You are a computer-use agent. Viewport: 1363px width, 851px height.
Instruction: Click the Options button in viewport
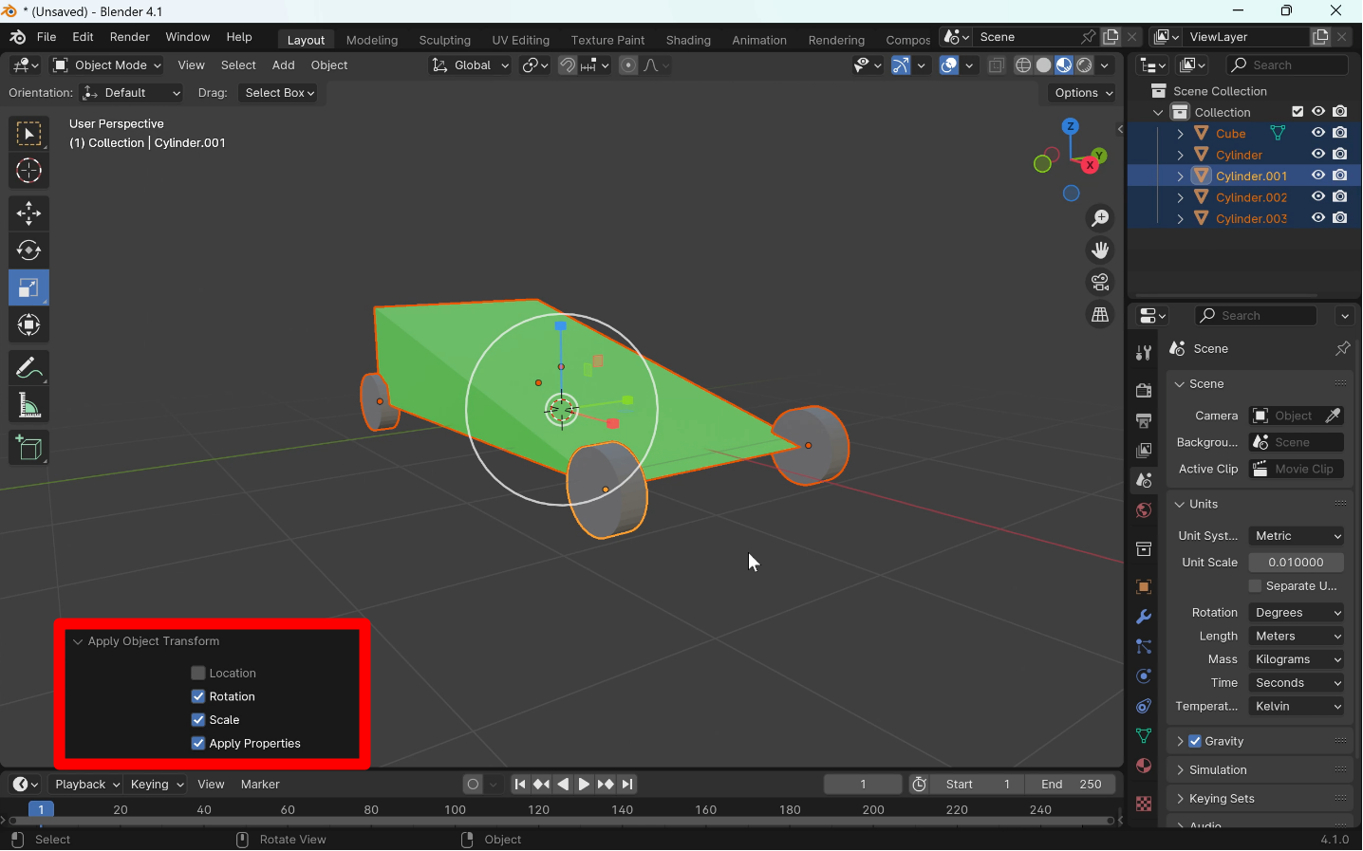tap(1083, 93)
